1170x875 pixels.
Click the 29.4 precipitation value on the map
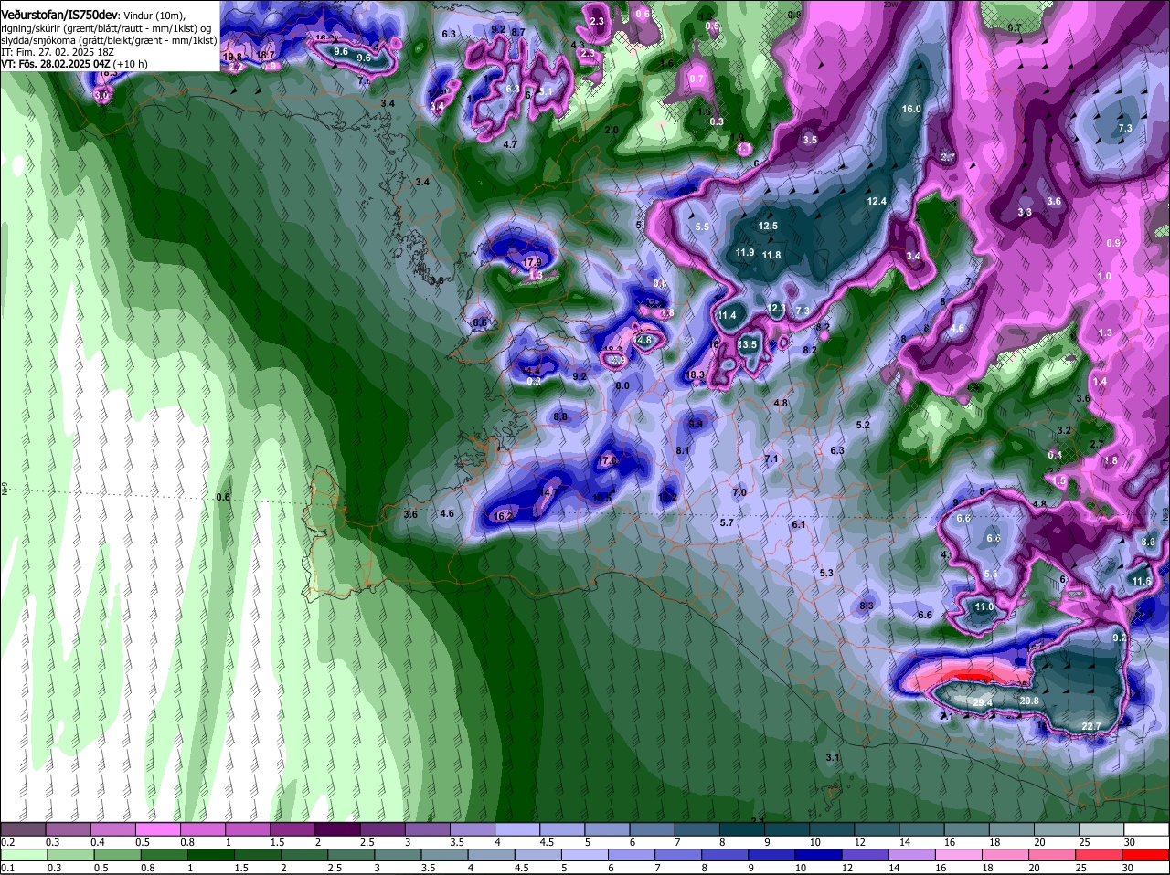[983, 702]
